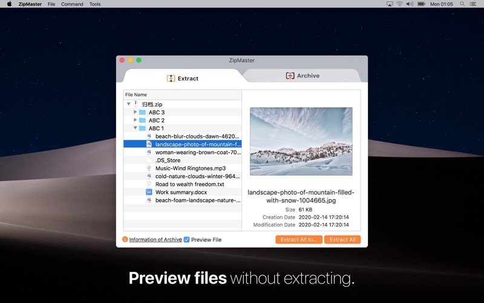Switch to the Archive tab
This screenshot has width=484, height=303.
tap(302, 75)
